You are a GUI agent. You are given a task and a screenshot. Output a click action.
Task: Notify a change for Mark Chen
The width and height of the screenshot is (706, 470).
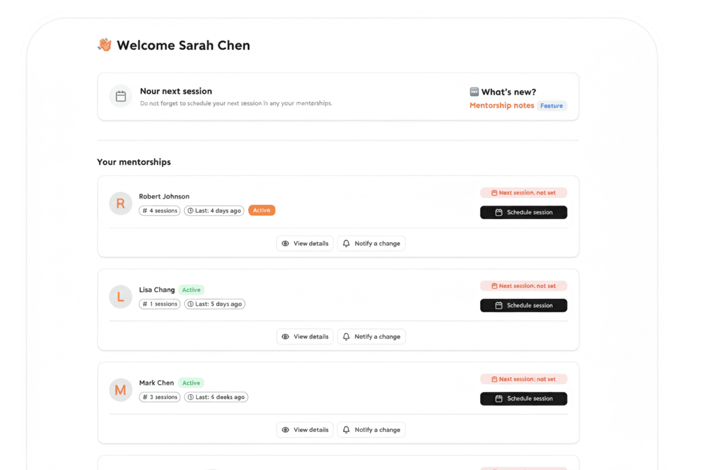pyautogui.click(x=371, y=430)
